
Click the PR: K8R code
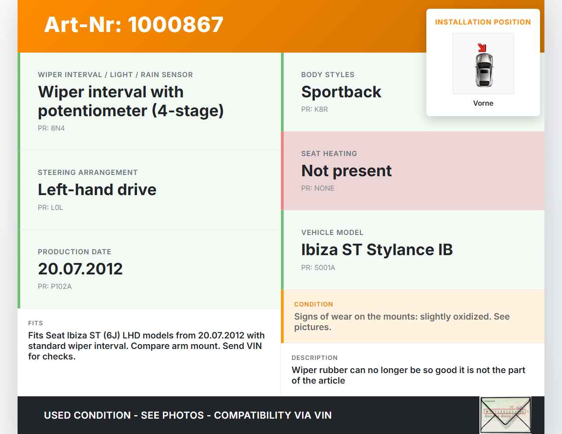pos(314,110)
